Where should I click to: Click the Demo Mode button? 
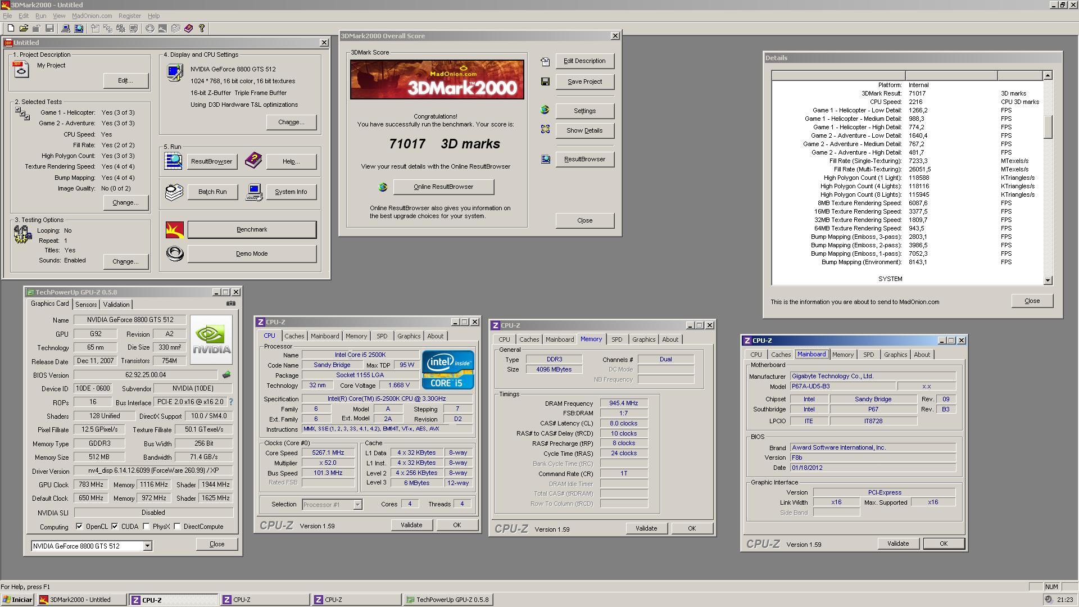tap(252, 253)
